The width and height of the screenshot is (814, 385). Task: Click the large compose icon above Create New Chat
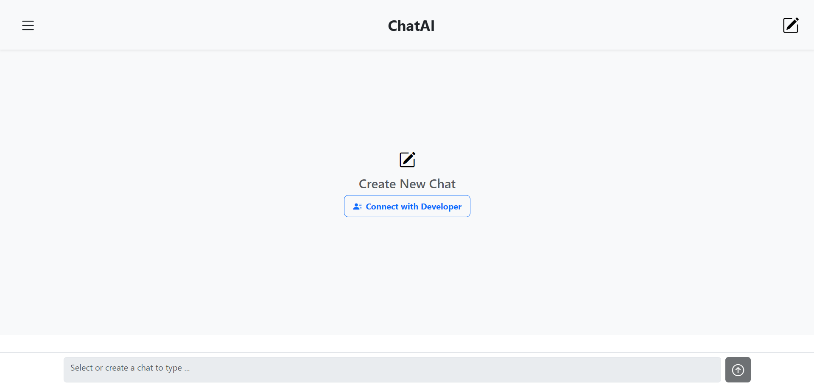click(407, 160)
